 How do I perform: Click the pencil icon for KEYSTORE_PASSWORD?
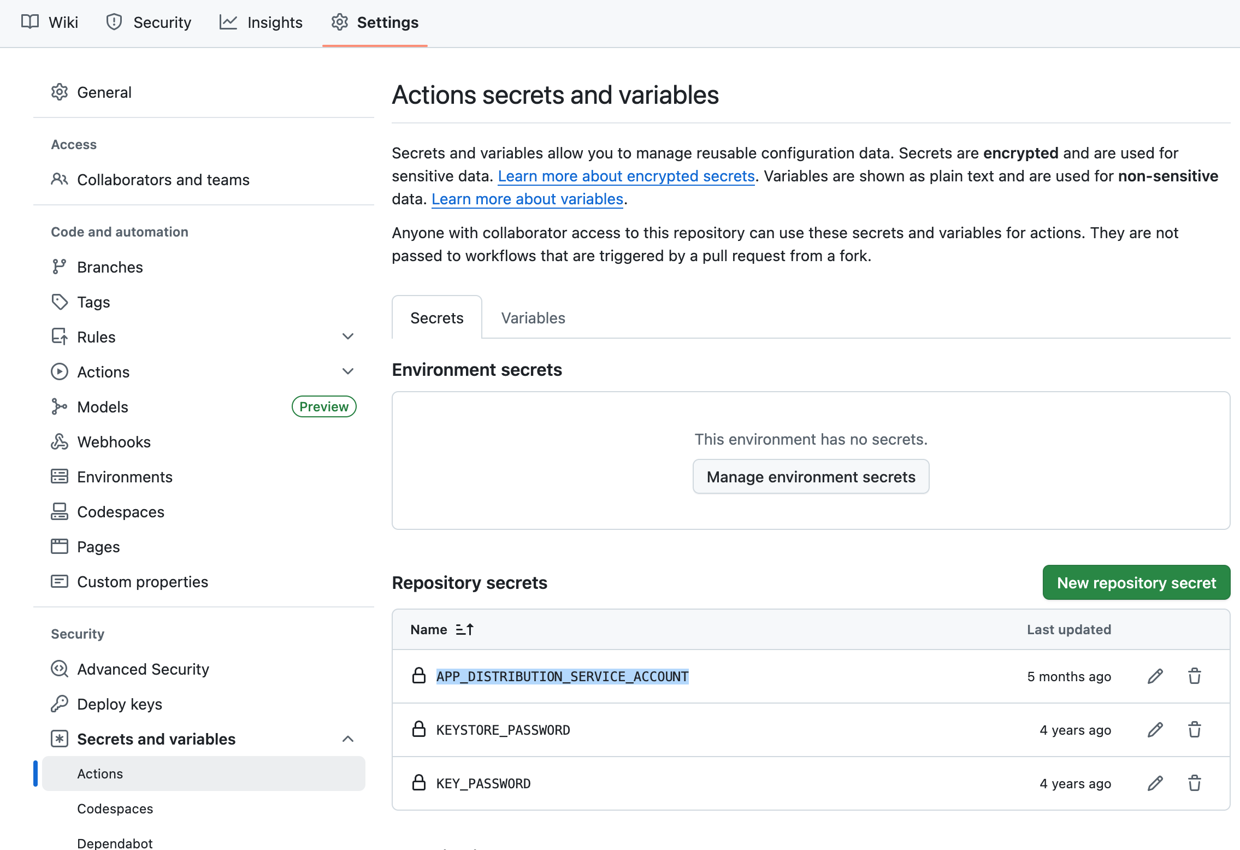[1155, 730]
